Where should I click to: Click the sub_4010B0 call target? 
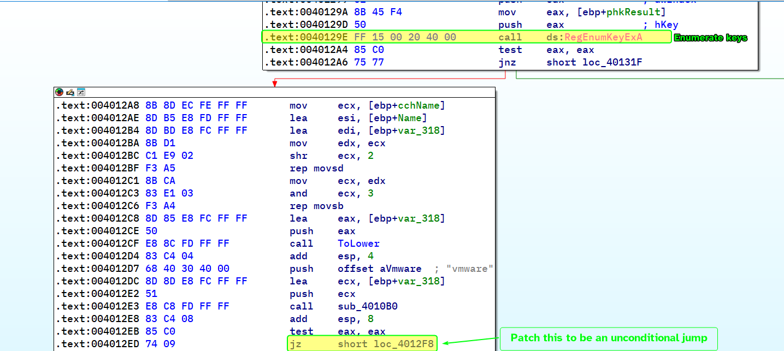coord(368,306)
